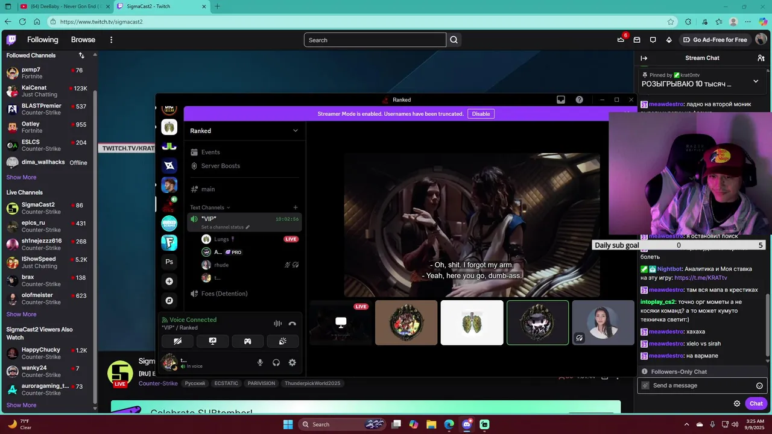The image size is (772, 434).
Task: Click Go Ad-Free for Free button
Action: [715, 40]
